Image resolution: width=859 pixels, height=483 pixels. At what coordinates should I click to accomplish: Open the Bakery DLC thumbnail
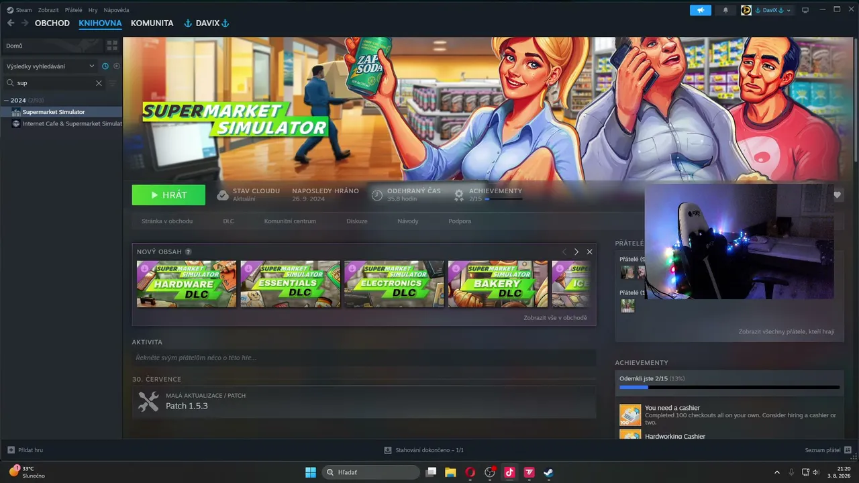click(498, 284)
